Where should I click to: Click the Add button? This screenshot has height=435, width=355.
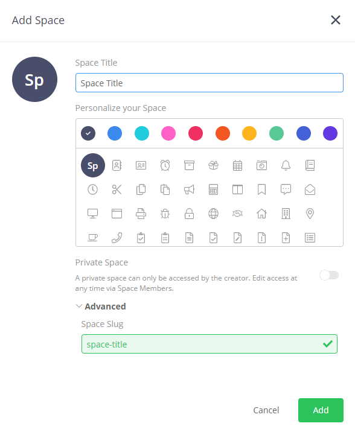(x=321, y=410)
